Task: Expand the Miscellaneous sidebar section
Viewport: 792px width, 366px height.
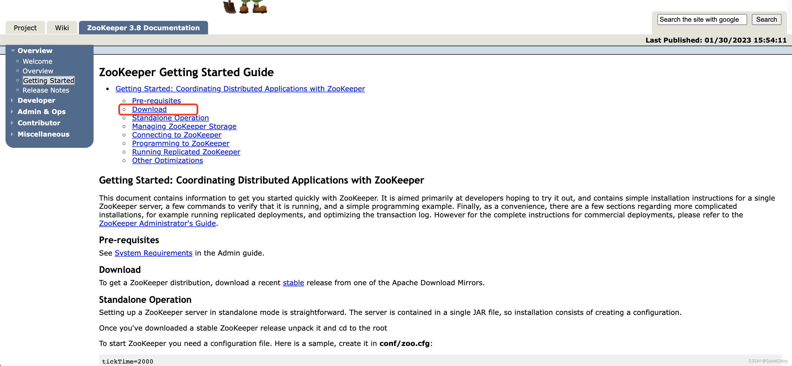Action: pyautogui.click(x=43, y=134)
